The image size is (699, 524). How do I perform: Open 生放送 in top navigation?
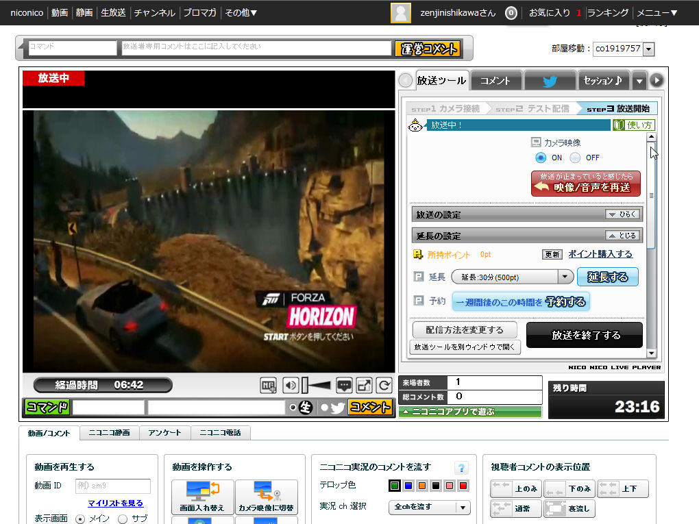113,13
